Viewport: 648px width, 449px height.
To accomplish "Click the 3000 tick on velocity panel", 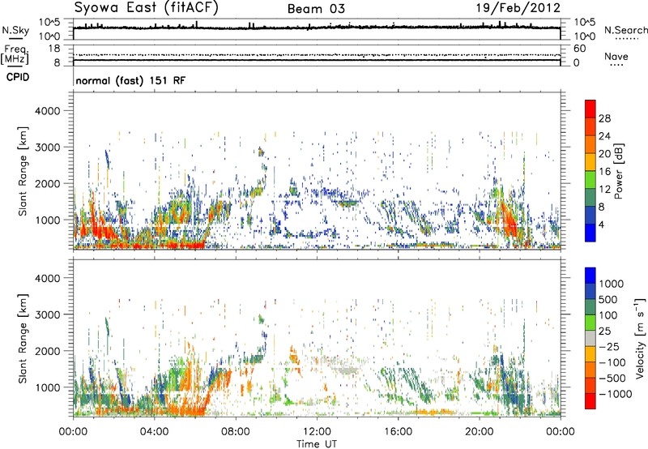I will 48,314.
